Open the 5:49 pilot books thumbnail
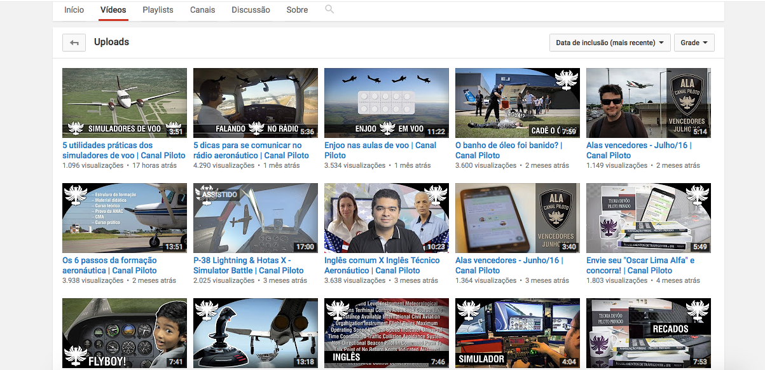Image resolution: width=765 pixels, height=370 pixels. pos(649,218)
